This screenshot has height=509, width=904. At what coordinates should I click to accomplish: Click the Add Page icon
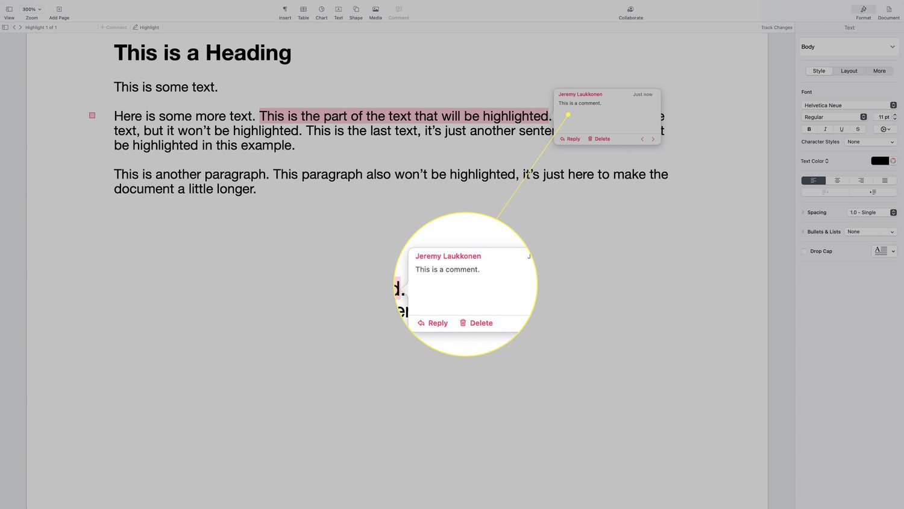[59, 12]
